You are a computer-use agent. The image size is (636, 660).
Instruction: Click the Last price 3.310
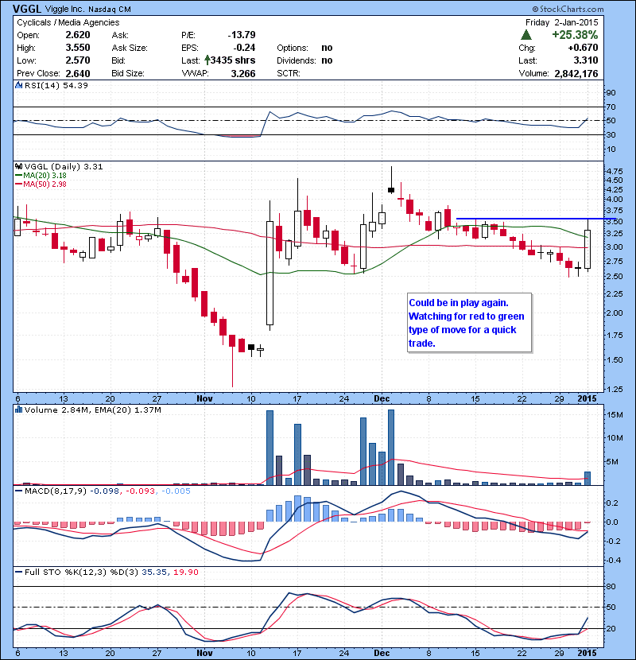click(586, 60)
